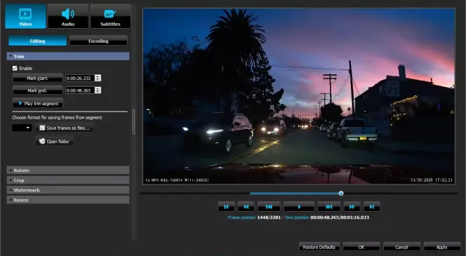466x256 pixels.
Task: Jump to the last frame button
Action: 371,207
